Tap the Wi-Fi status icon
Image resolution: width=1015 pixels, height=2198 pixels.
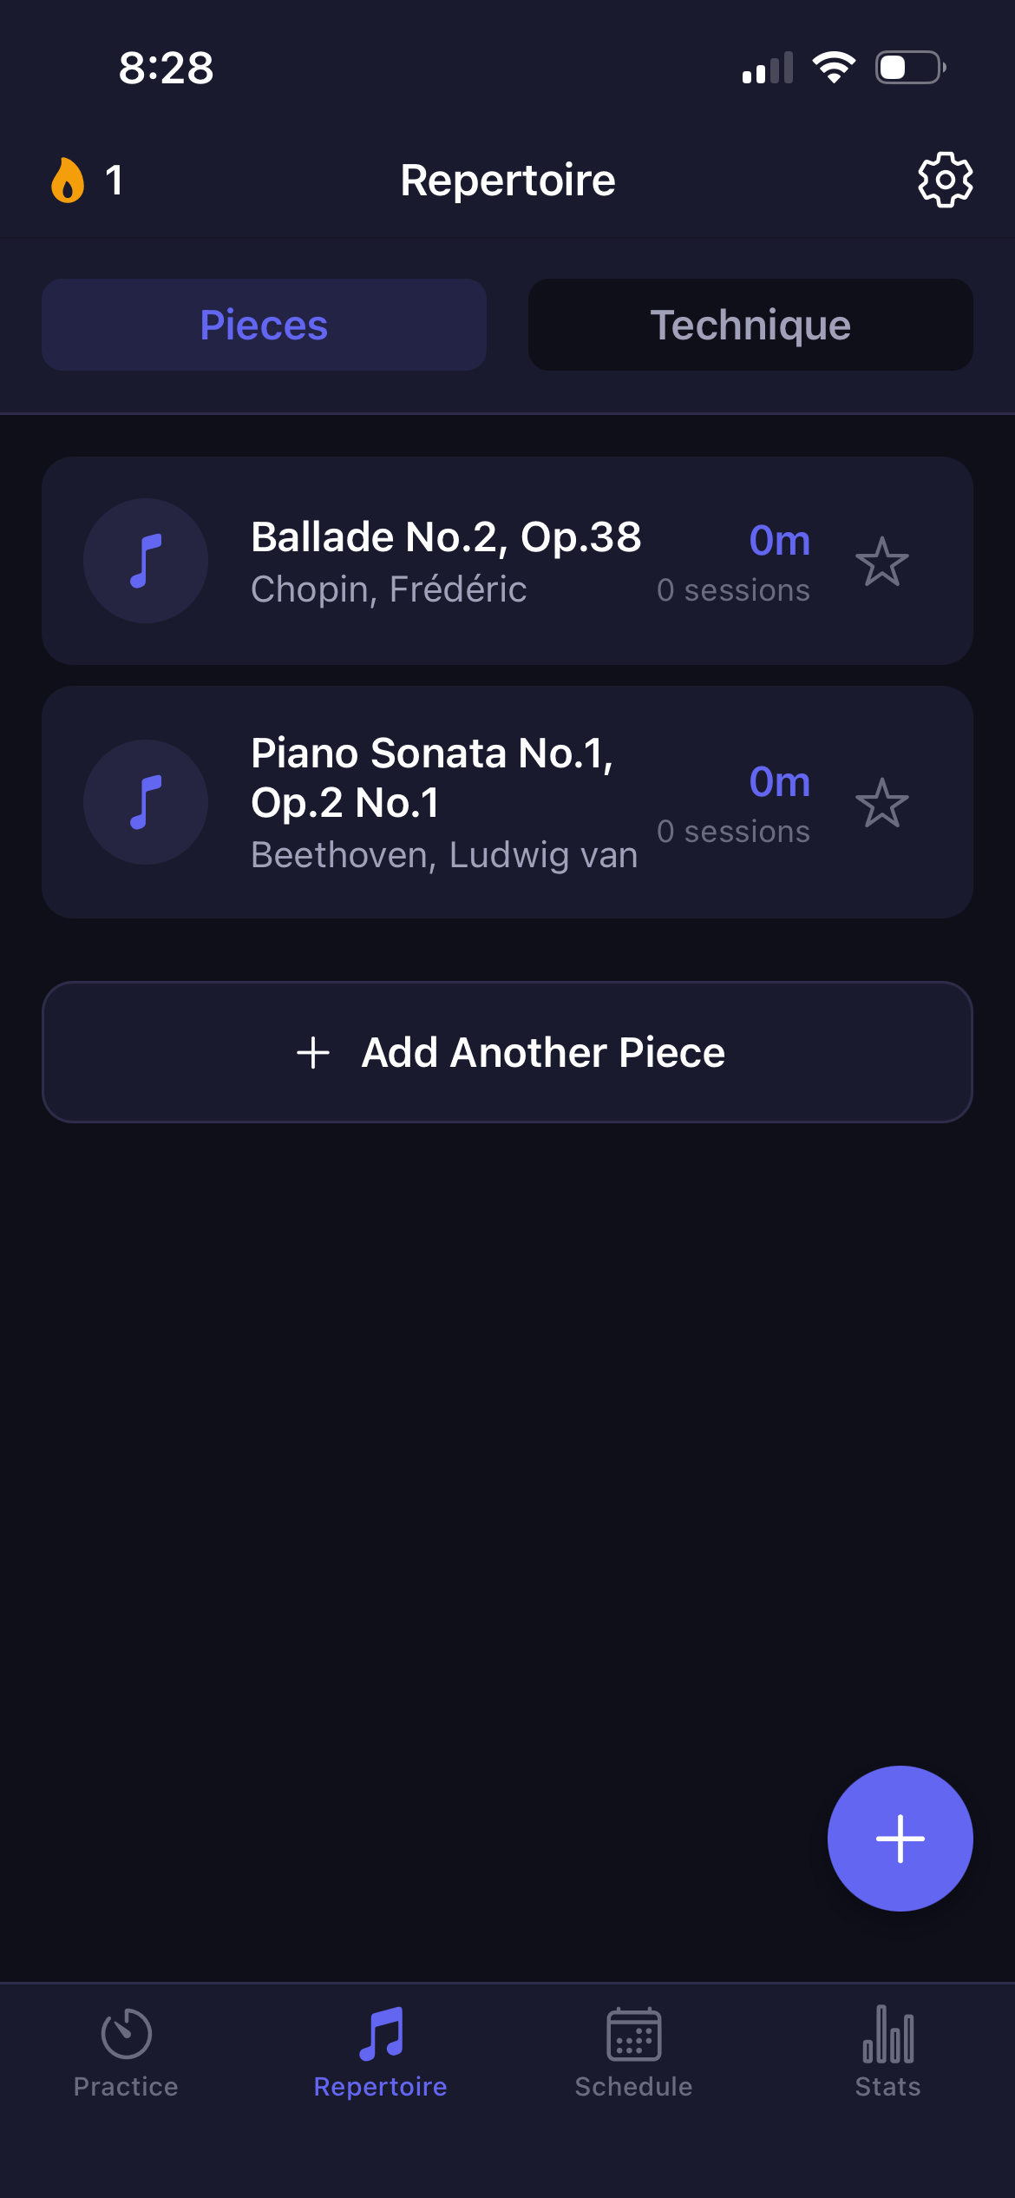click(834, 68)
